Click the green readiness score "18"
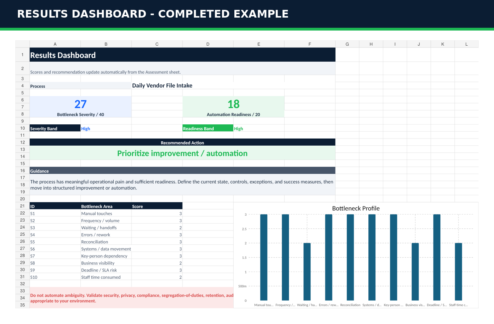This screenshot has width=494, height=324. tap(233, 104)
